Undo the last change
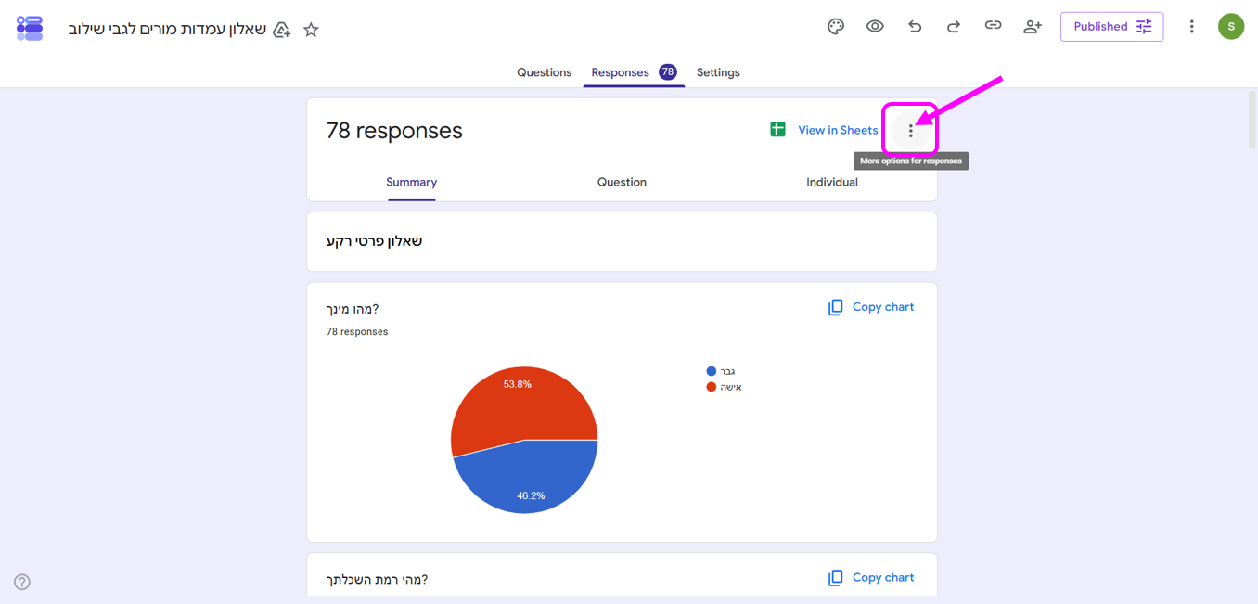Viewport: 1258px width, 604px height. [x=915, y=26]
